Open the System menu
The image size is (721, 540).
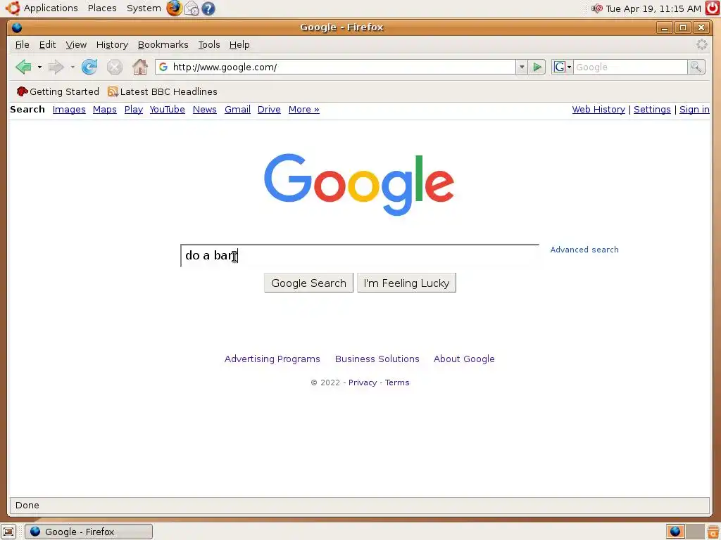tap(144, 8)
